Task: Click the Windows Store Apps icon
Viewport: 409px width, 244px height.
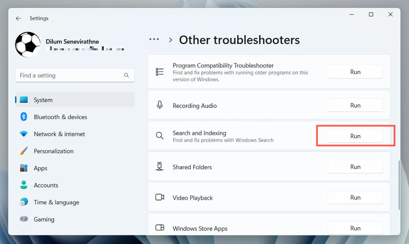Action: (160, 228)
